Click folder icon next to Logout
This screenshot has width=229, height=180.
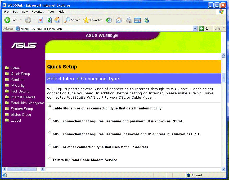tap(7, 120)
